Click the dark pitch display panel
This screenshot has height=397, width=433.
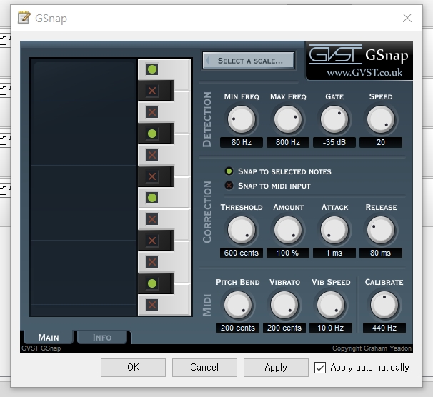click(x=84, y=187)
